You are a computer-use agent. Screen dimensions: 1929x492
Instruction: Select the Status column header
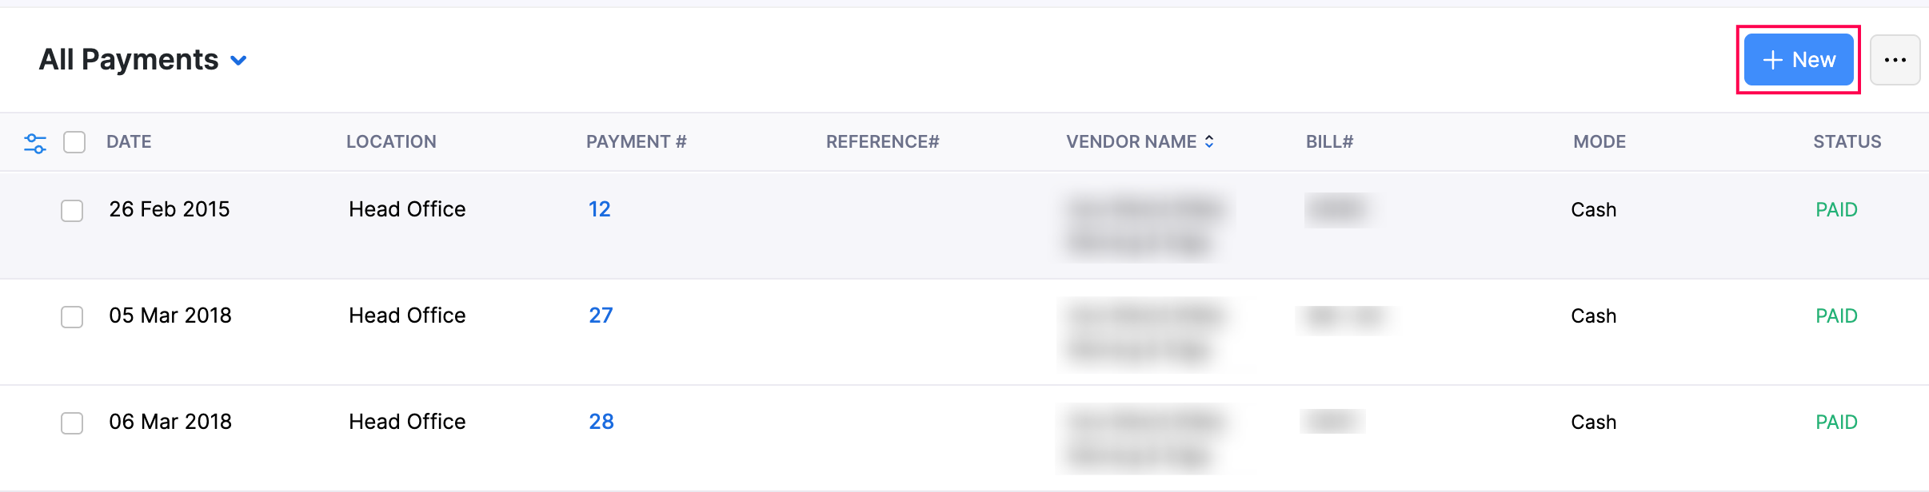tap(1847, 141)
